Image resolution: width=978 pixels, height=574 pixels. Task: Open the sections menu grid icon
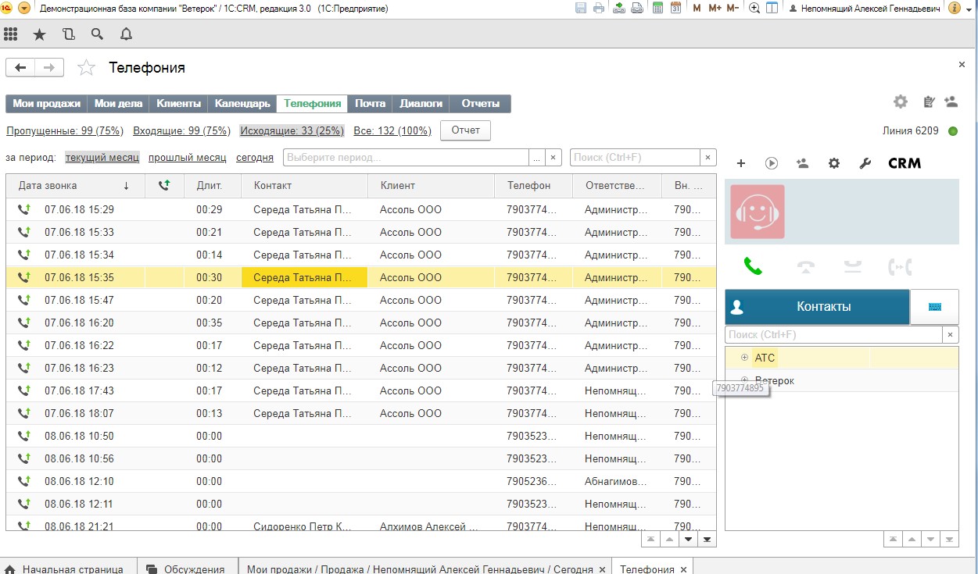click(11, 34)
